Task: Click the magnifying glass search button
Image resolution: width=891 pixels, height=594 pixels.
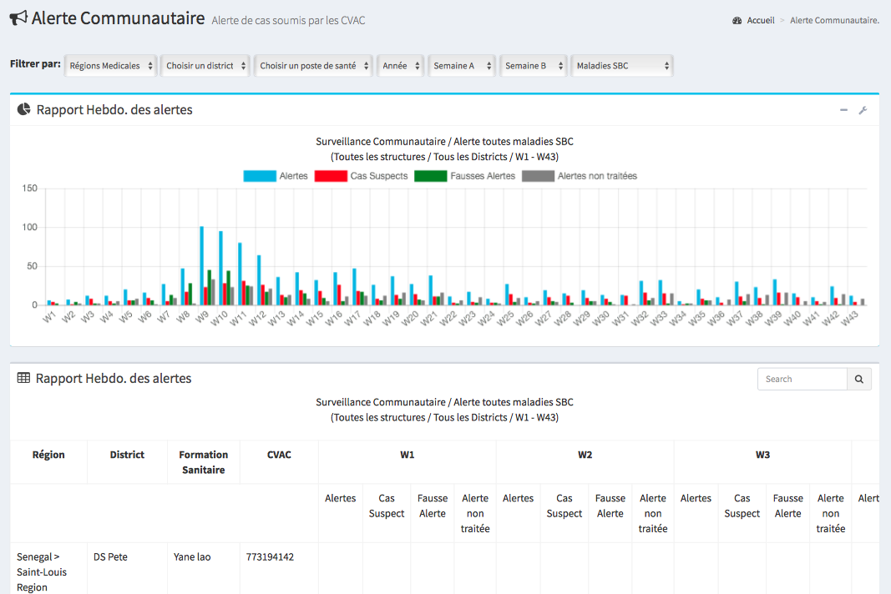Action: 859,380
